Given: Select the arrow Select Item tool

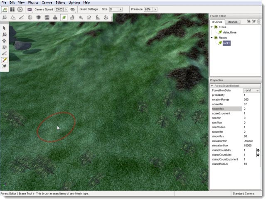Looking at the screenshot, I should tap(5, 28).
